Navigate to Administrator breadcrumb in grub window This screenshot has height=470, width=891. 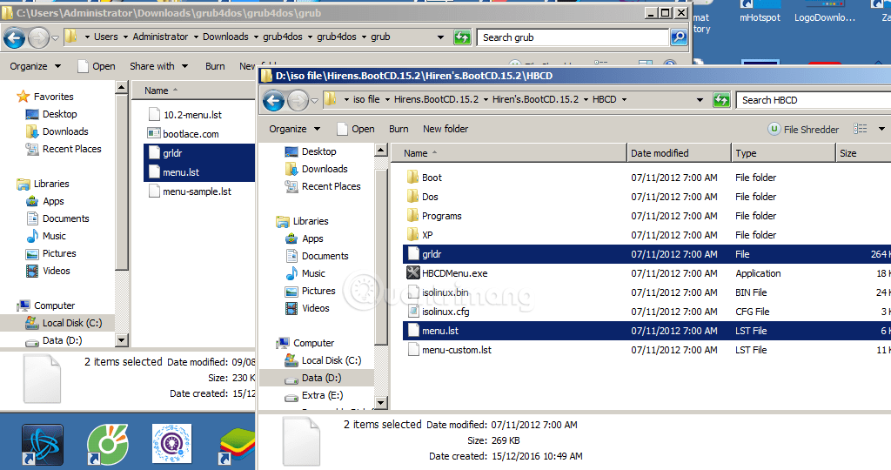(x=160, y=37)
